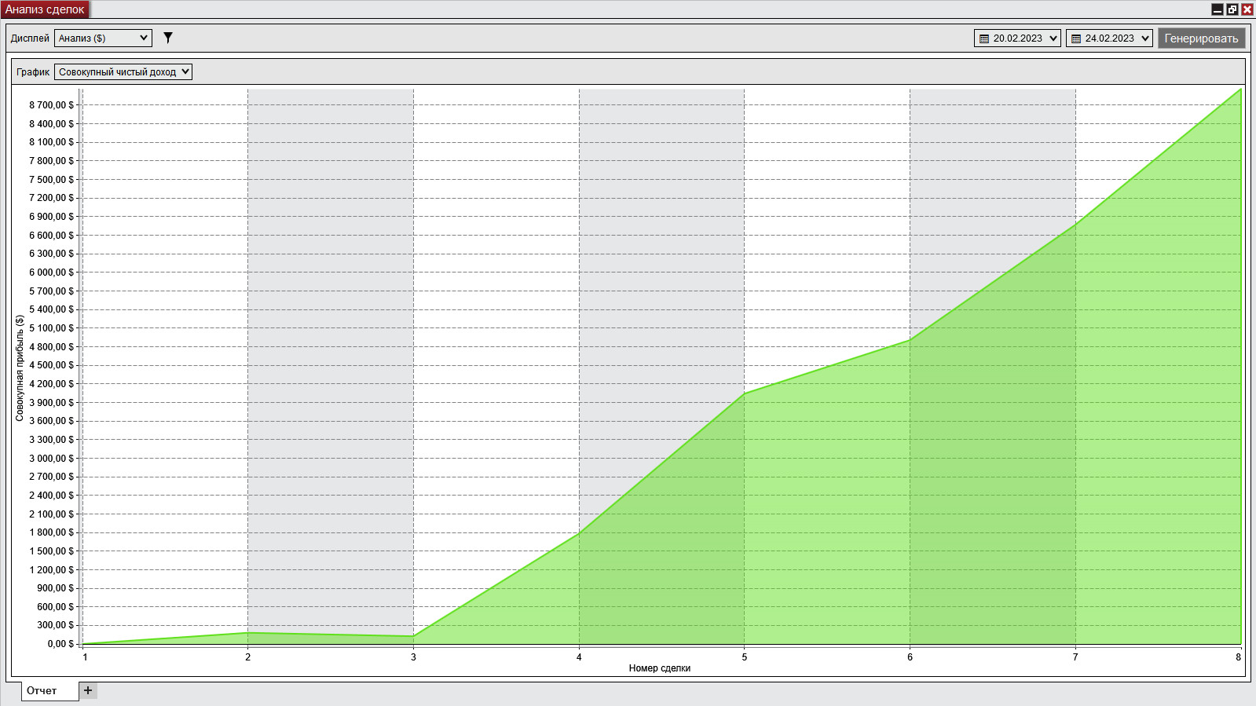The image size is (1256, 706).
Task: Open the start date 20.02.2023 picker
Action: pos(1017,38)
